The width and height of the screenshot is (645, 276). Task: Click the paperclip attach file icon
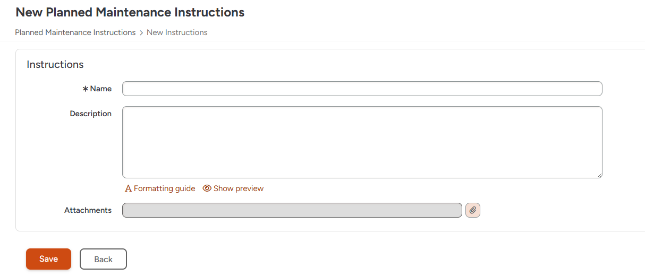(473, 210)
